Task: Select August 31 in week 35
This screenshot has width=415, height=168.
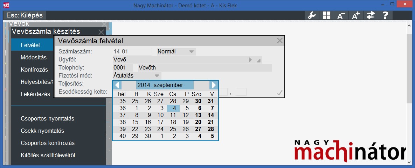Action: pos(211,101)
